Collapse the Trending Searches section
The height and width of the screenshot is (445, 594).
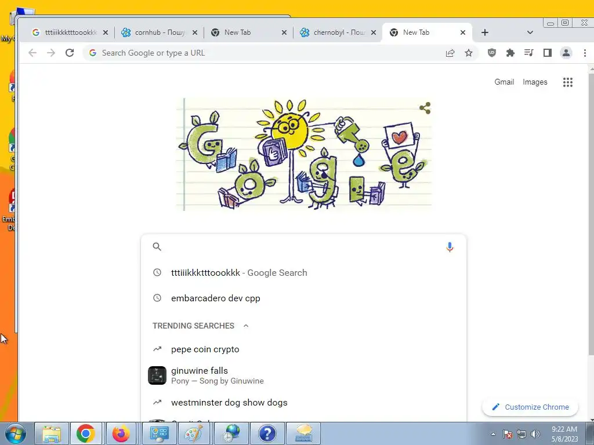(x=246, y=326)
